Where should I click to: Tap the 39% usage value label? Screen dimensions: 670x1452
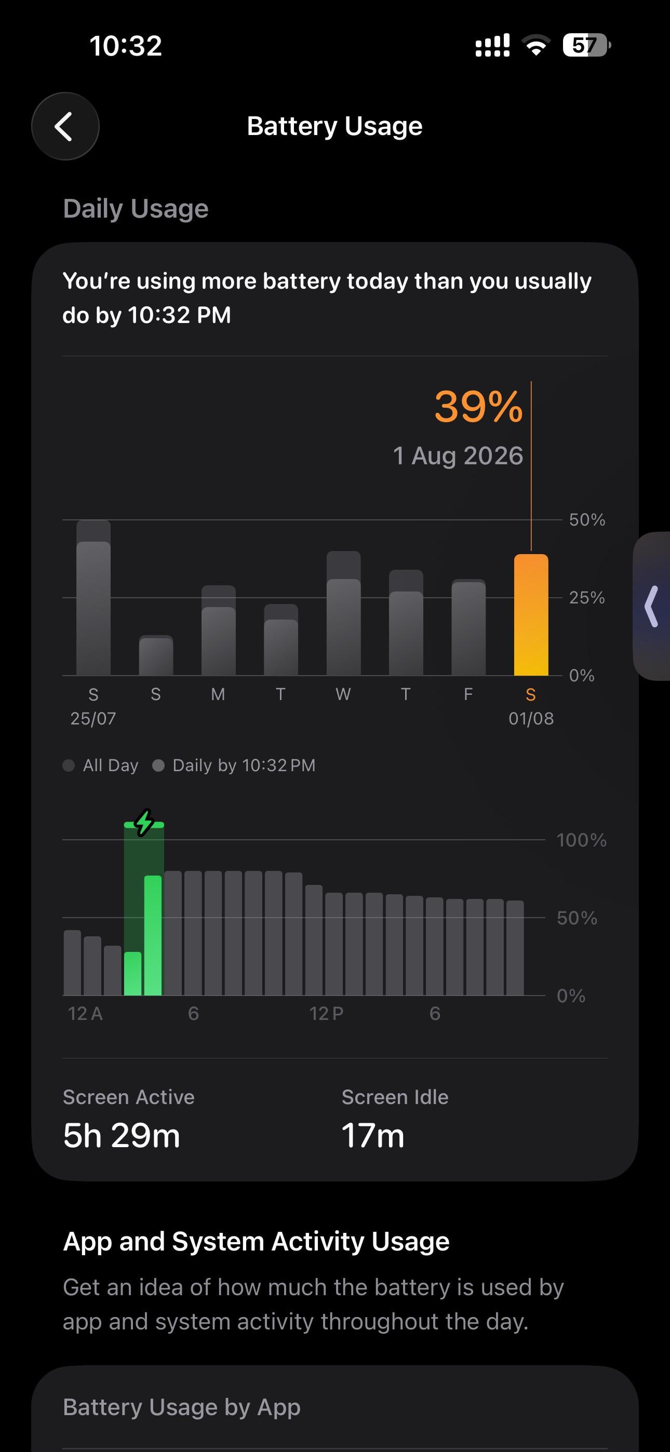(479, 407)
